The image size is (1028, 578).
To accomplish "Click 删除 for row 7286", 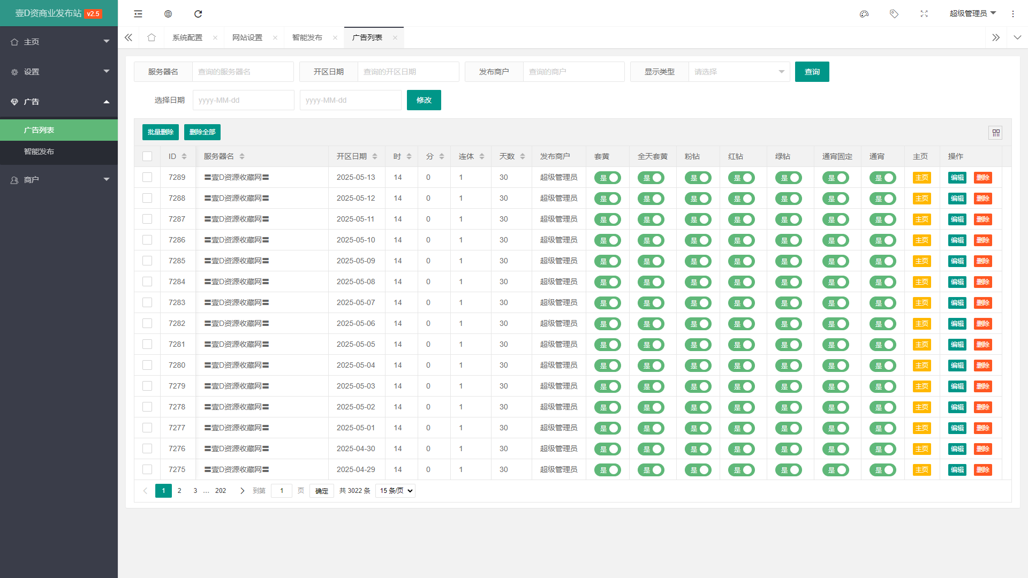I will [983, 240].
